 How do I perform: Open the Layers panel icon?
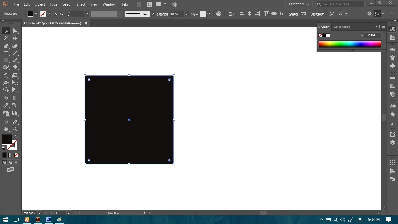click(392, 143)
